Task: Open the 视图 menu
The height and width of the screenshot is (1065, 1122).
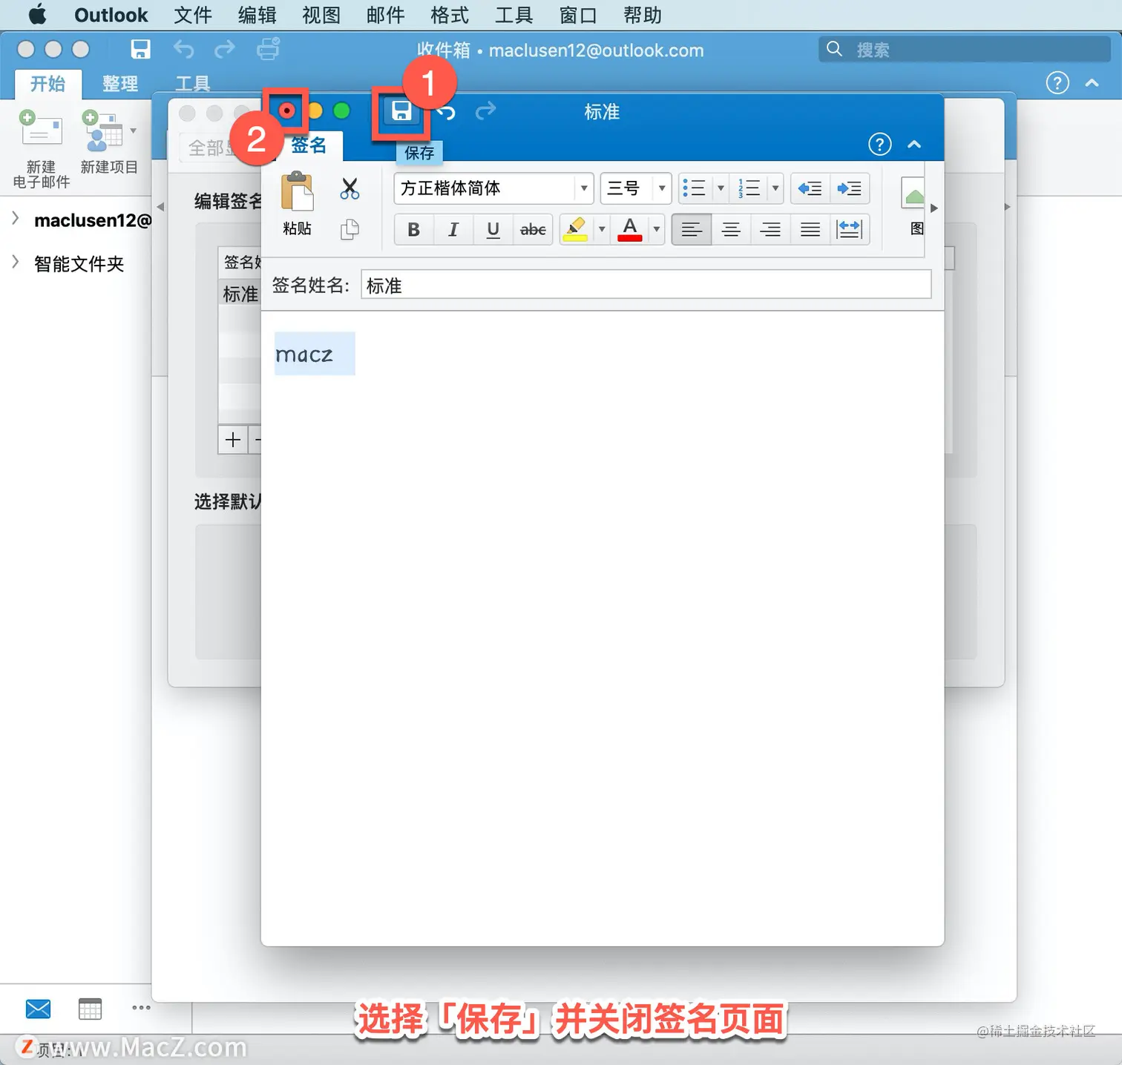Action: tap(321, 15)
